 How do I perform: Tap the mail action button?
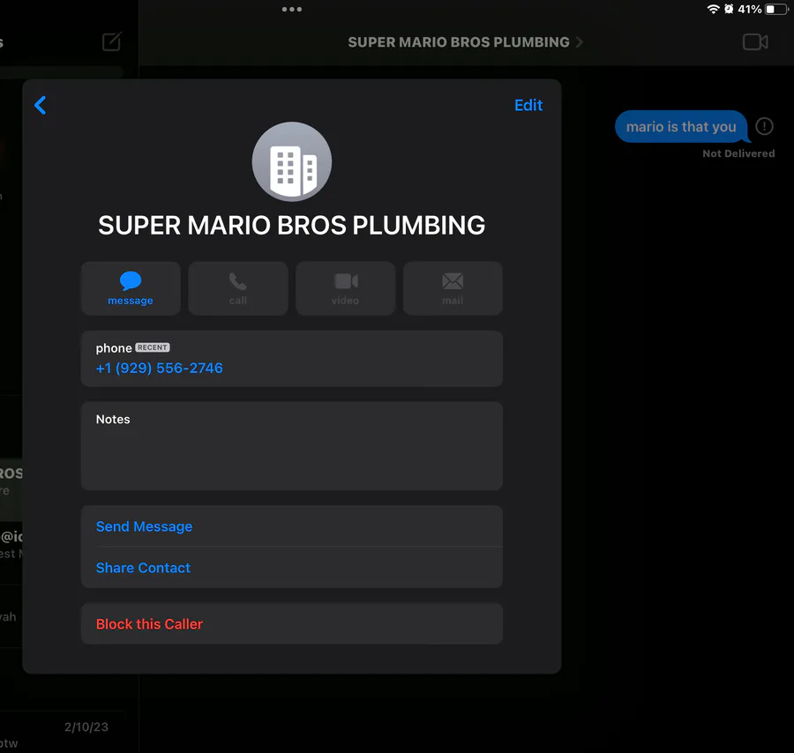[x=453, y=288]
